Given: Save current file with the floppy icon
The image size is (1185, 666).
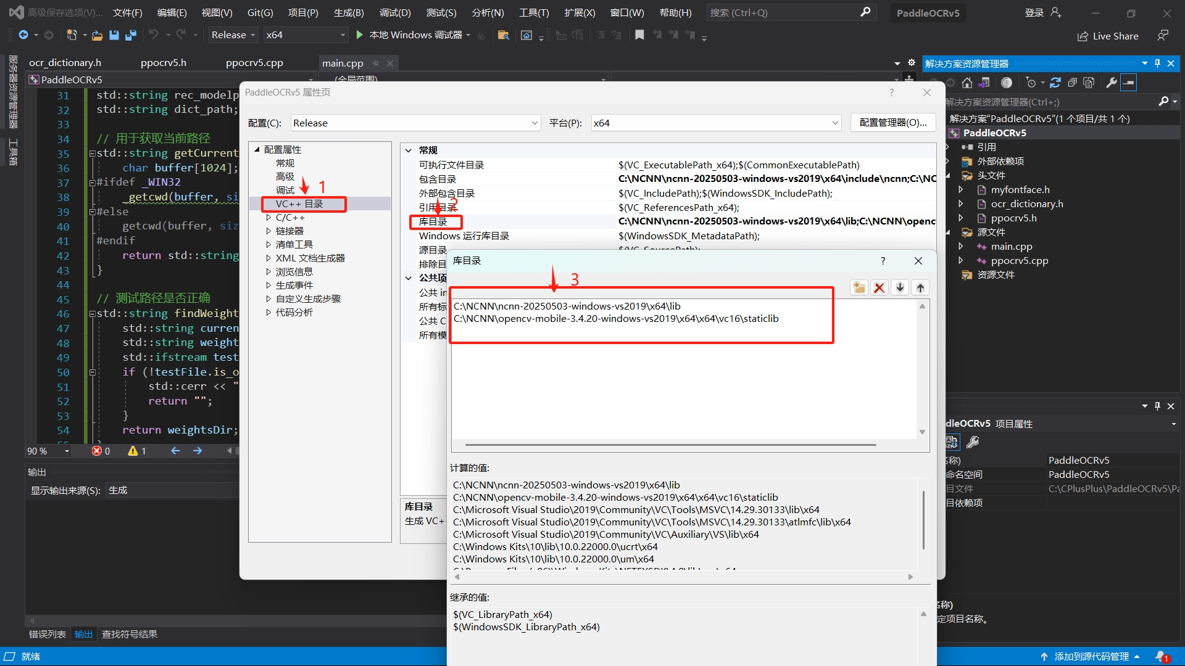Looking at the screenshot, I should click(x=114, y=35).
